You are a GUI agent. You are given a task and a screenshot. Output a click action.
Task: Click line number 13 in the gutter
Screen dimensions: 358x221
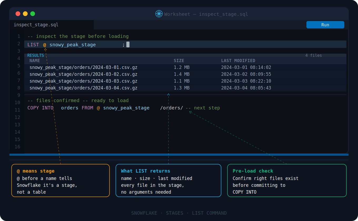click(x=17, y=125)
